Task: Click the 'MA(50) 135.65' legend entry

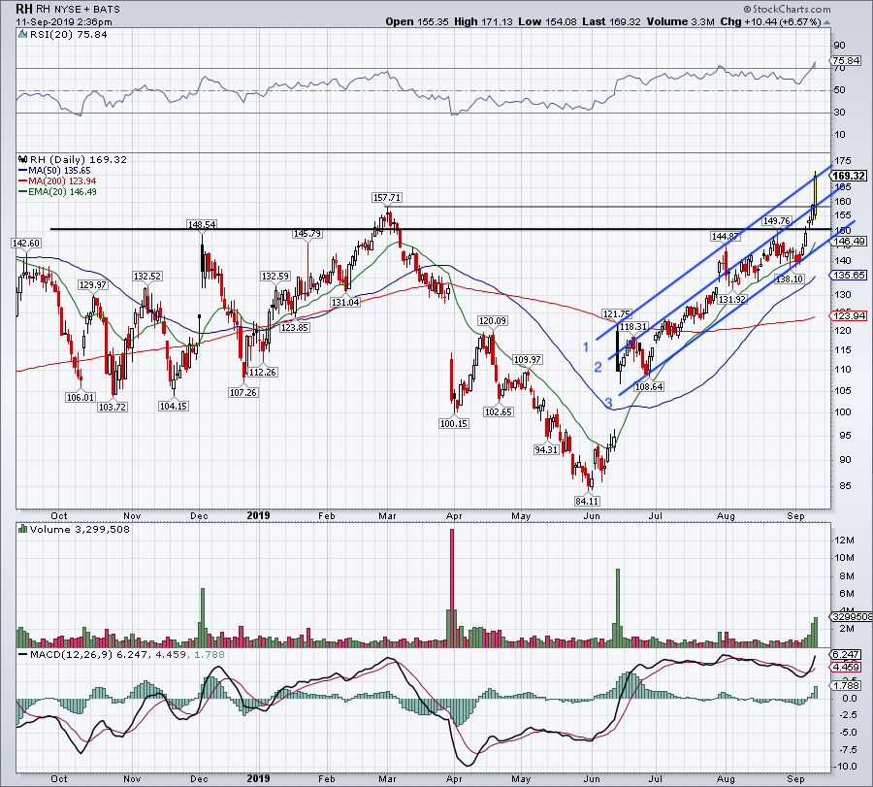Action: [x=59, y=171]
